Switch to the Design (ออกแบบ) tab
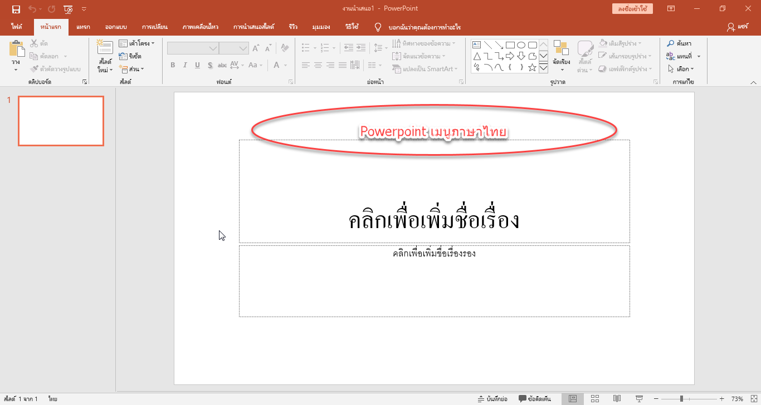761x405 pixels. (116, 26)
